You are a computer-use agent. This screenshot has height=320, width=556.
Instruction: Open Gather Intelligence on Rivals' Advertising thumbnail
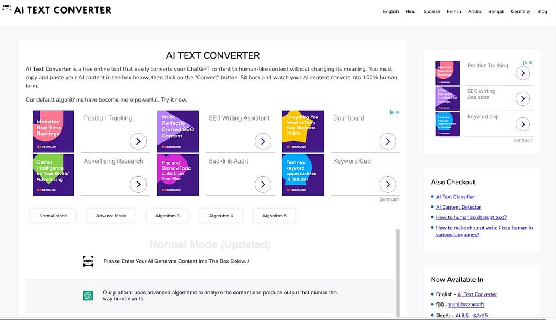tap(53, 174)
